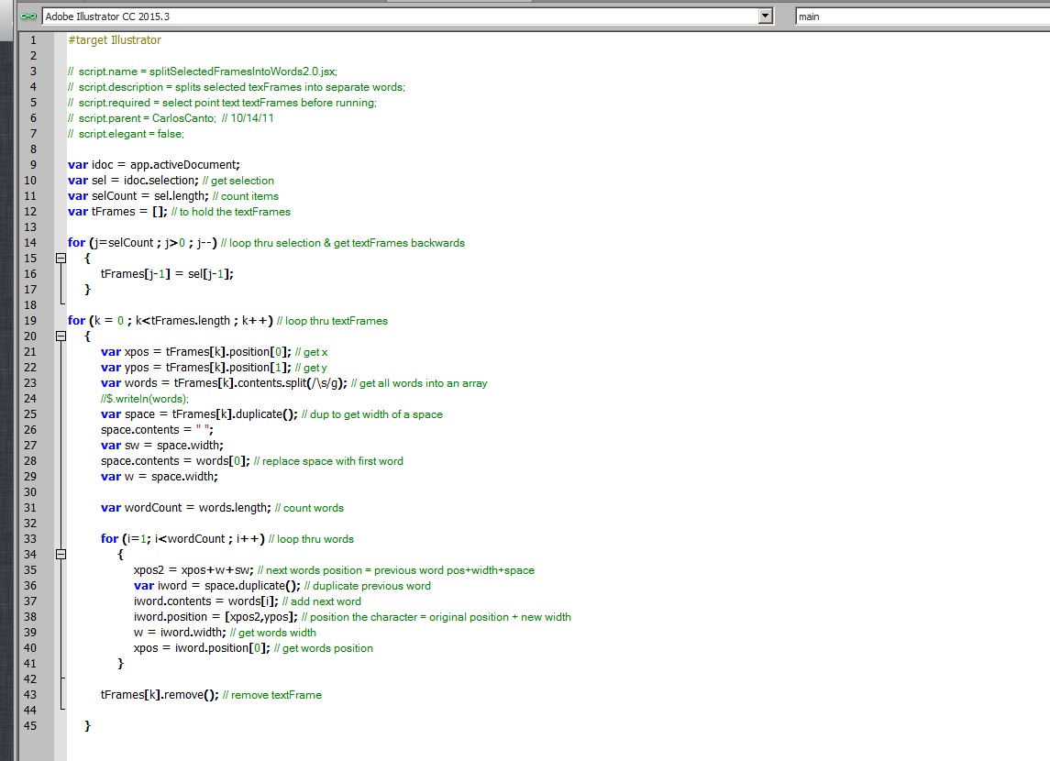Collapse the code fold marker at line 20
Viewport: 1050px width, 761px height.
61,336
